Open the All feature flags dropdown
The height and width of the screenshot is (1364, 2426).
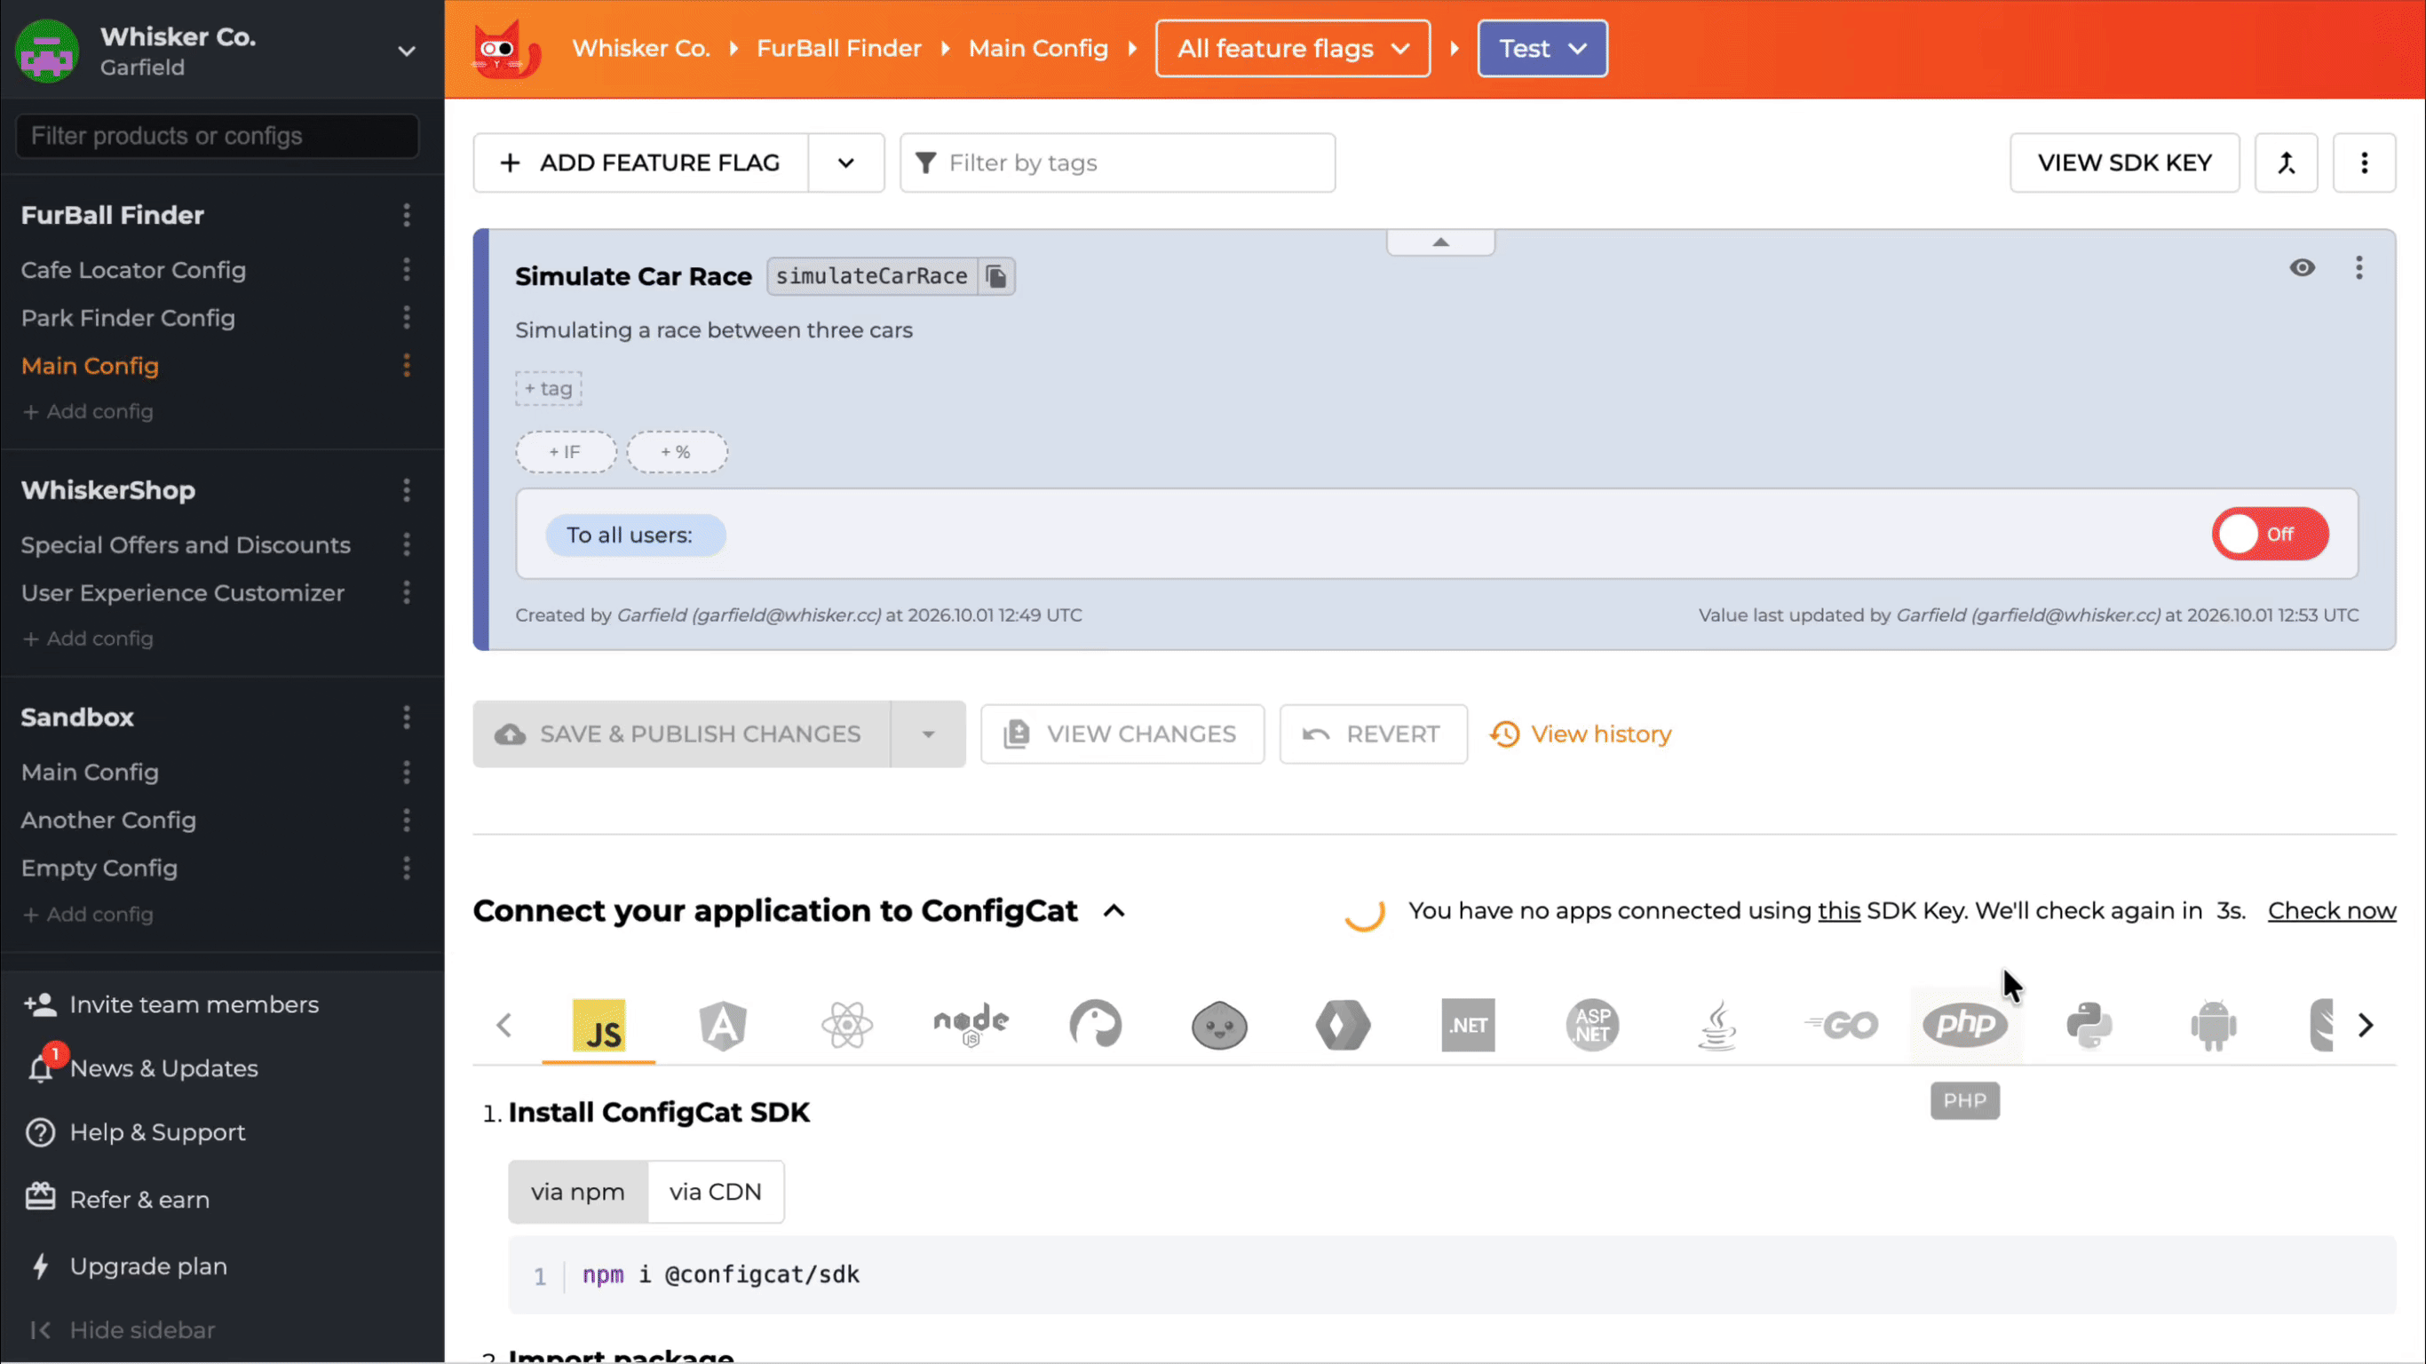[x=1293, y=49]
